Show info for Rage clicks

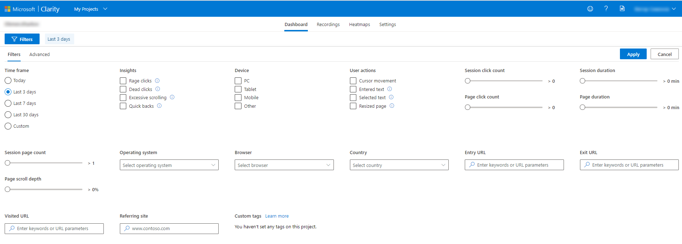click(157, 81)
